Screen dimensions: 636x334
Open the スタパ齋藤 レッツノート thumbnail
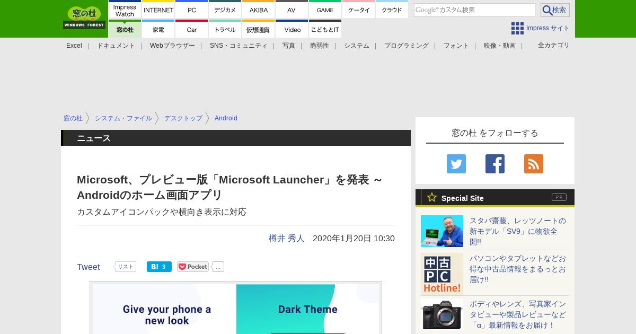442,231
